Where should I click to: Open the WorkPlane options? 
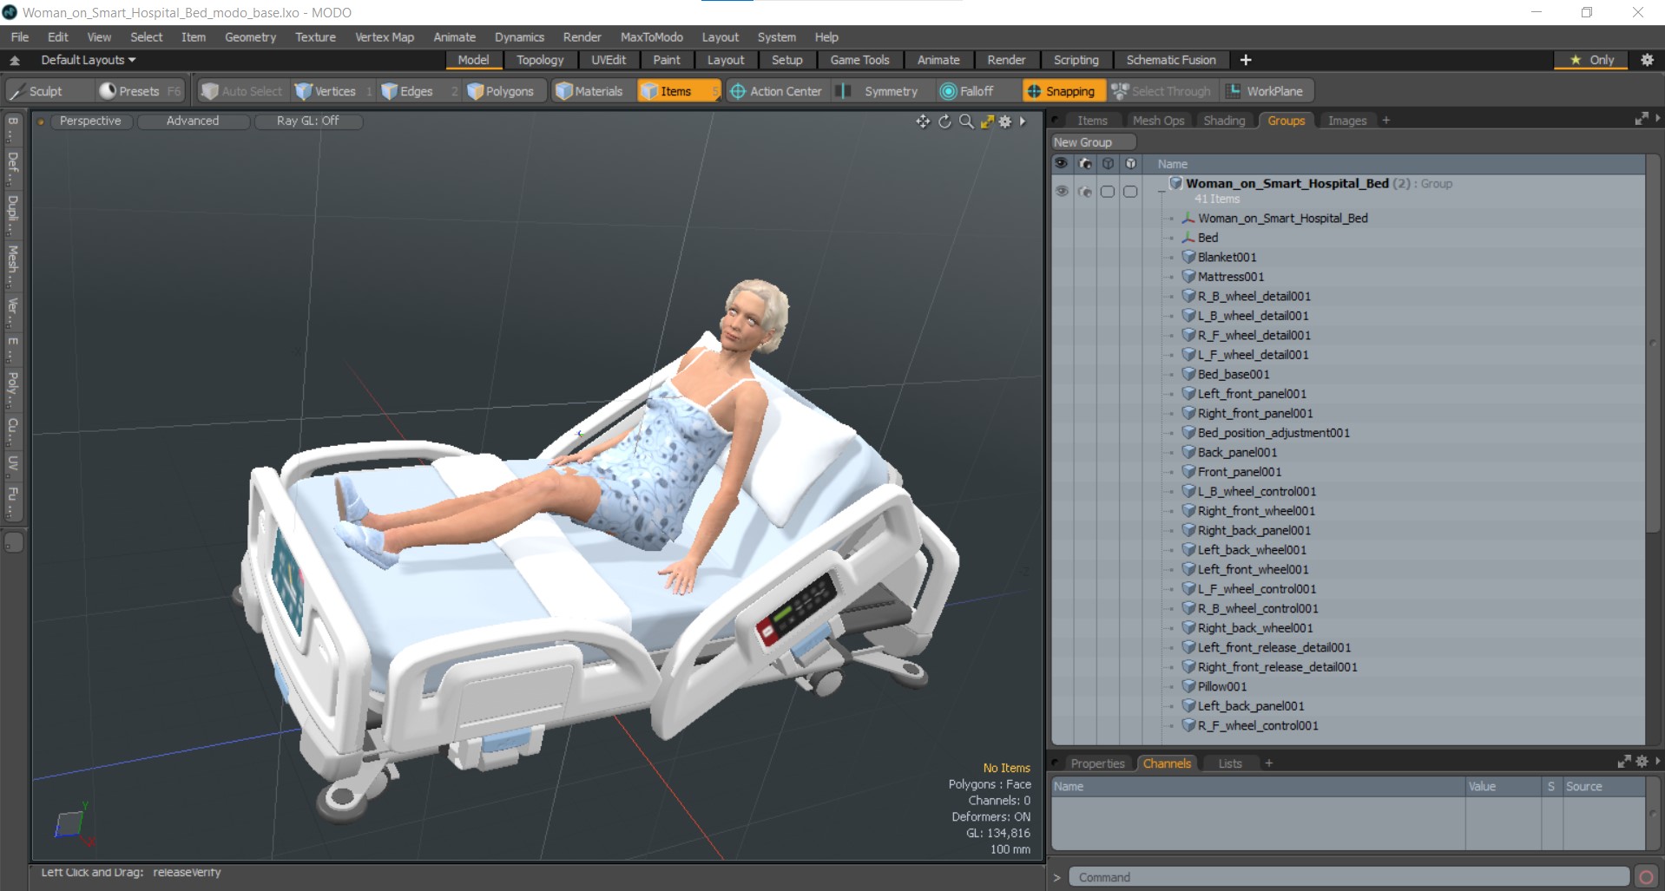[x=1267, y=91]
